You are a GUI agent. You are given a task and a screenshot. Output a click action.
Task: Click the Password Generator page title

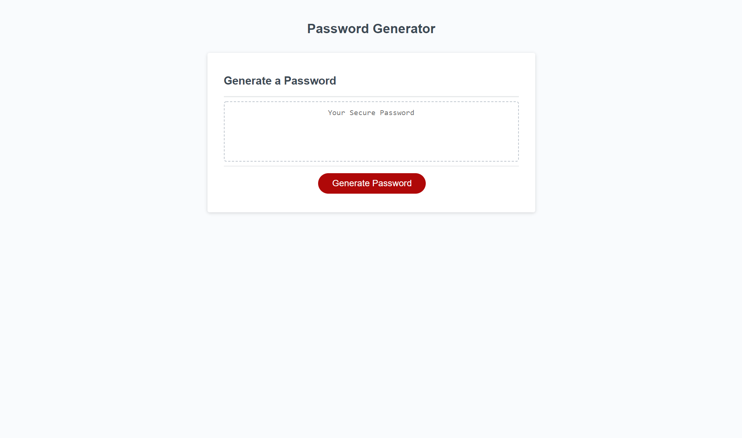[371, 29]
